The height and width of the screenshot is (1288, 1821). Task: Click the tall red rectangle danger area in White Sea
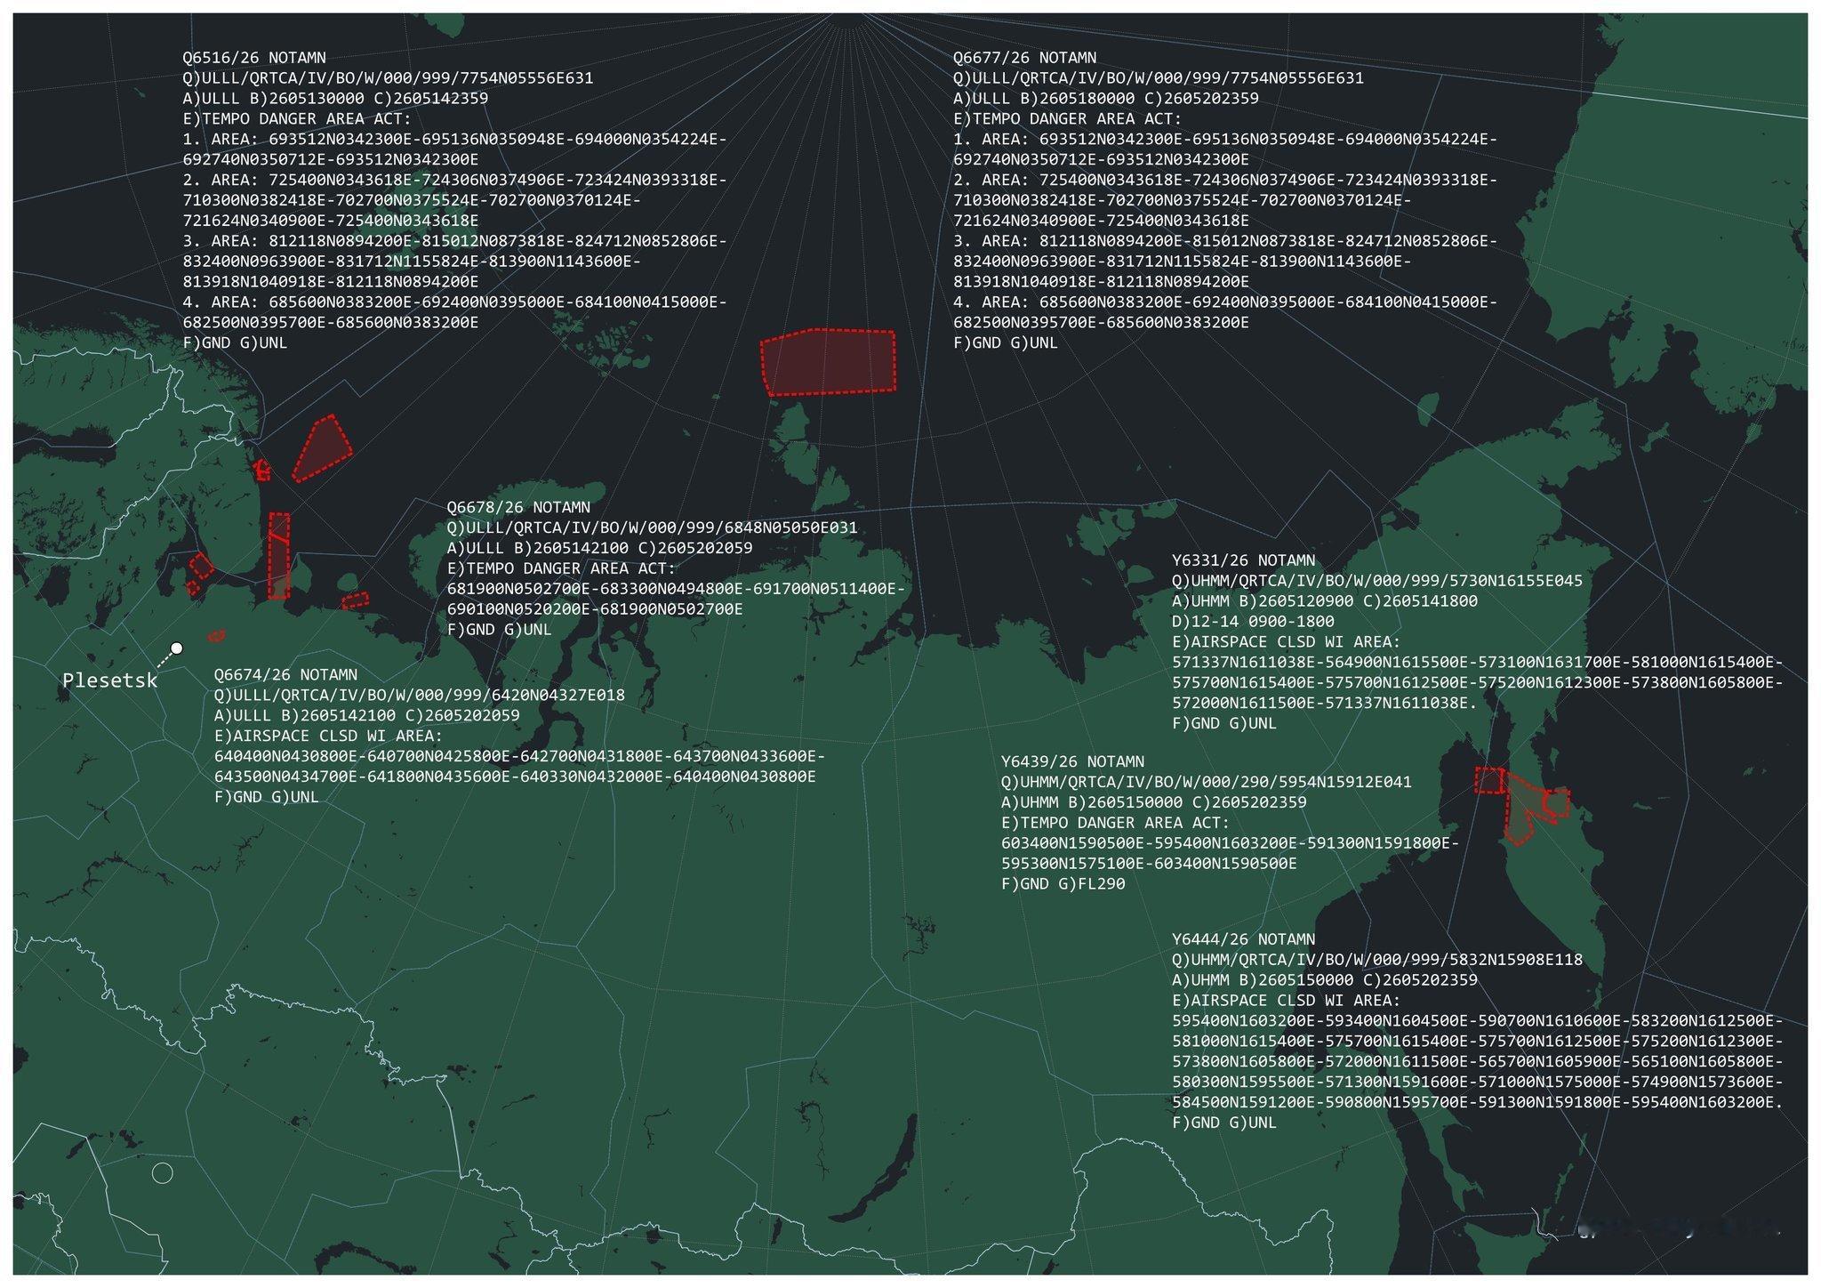pyautogui.click(x=279, y=556)
